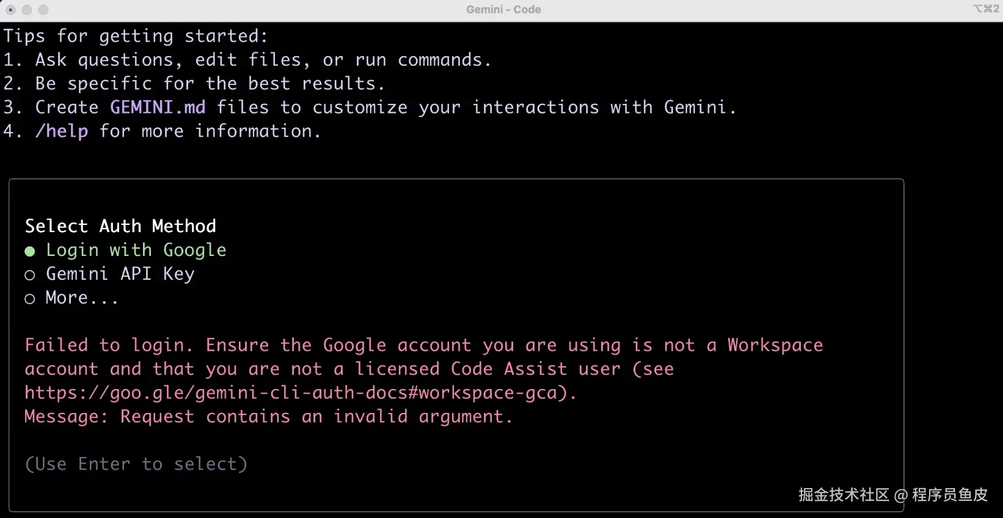Click the (Use Enter to select) hint
Viewport: 1003px width, 518px height.
[136, 464]
